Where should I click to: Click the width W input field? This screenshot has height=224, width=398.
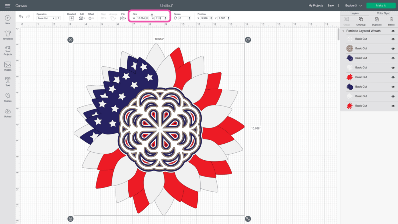(141, 18)
